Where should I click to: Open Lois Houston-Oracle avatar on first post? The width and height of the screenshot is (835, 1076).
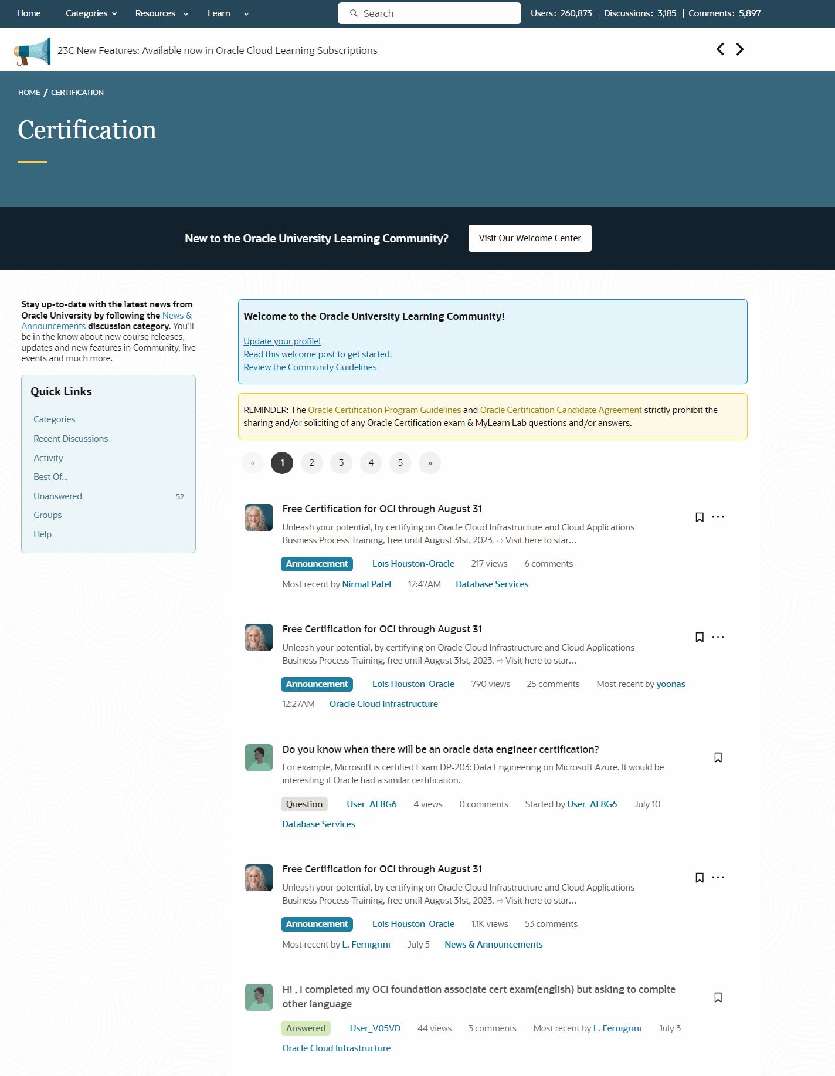259,517
